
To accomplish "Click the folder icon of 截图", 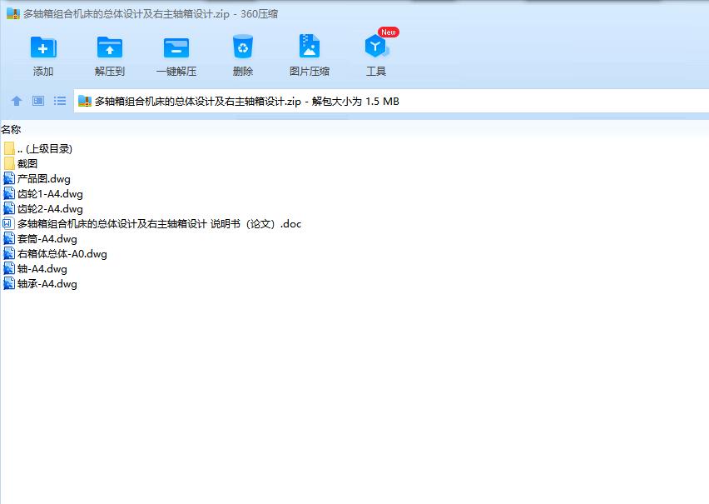I will (x=9, y=163).
